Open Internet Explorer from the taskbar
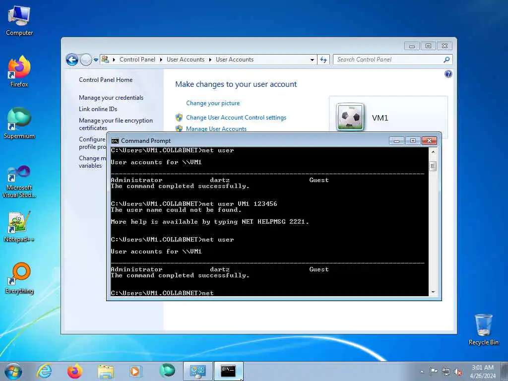The image size is (508, 381). click(x=44, y=371)
